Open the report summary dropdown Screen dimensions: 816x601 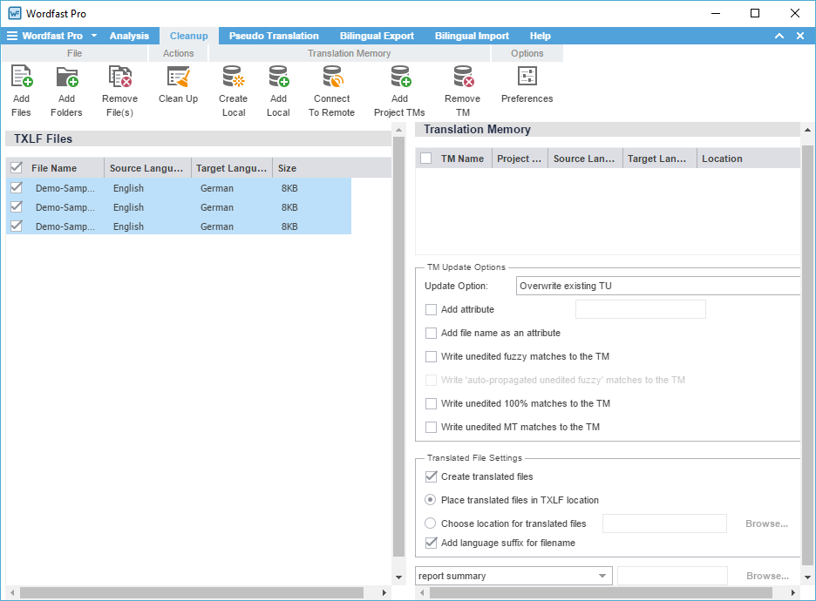pyautogui.click(x=513, y=576)
